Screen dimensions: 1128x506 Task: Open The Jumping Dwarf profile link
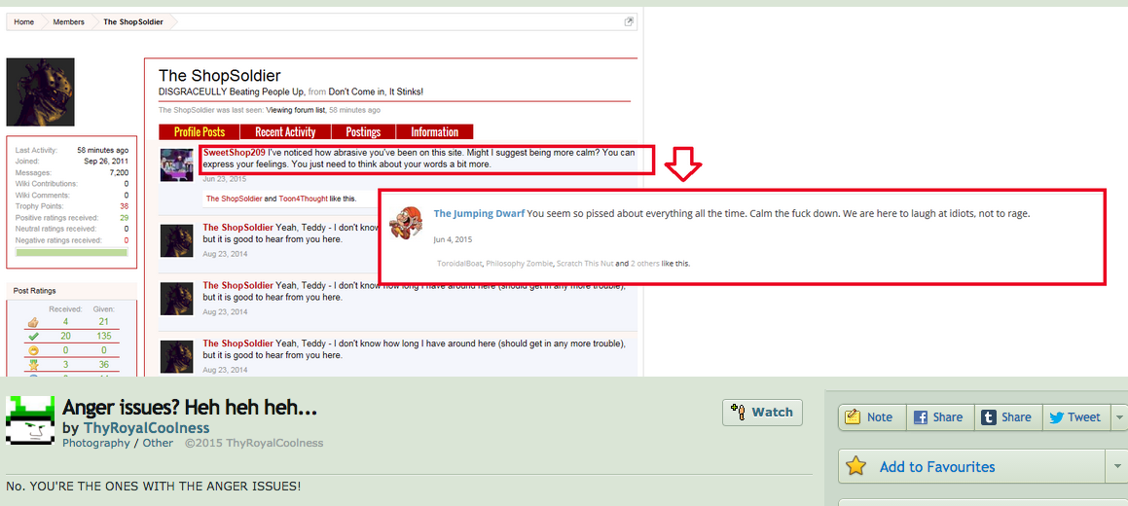[479, 213]
